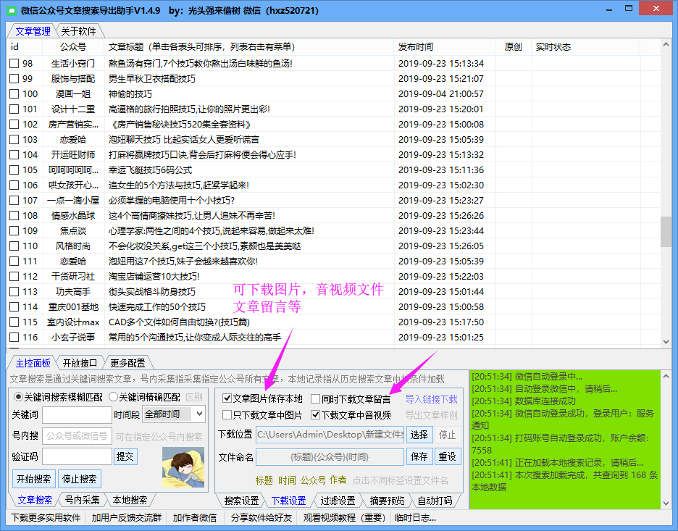The height and width of the screenshot is (531, 678).
Task: Enable the "同时下载文章留言" checkbox
Action: click(x=317, y=398)
